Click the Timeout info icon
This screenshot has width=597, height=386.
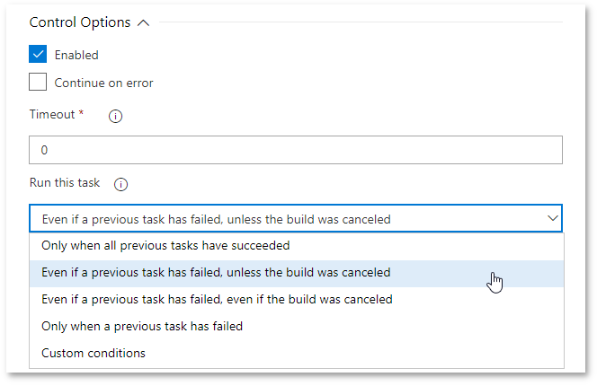(x=115, y=116)
